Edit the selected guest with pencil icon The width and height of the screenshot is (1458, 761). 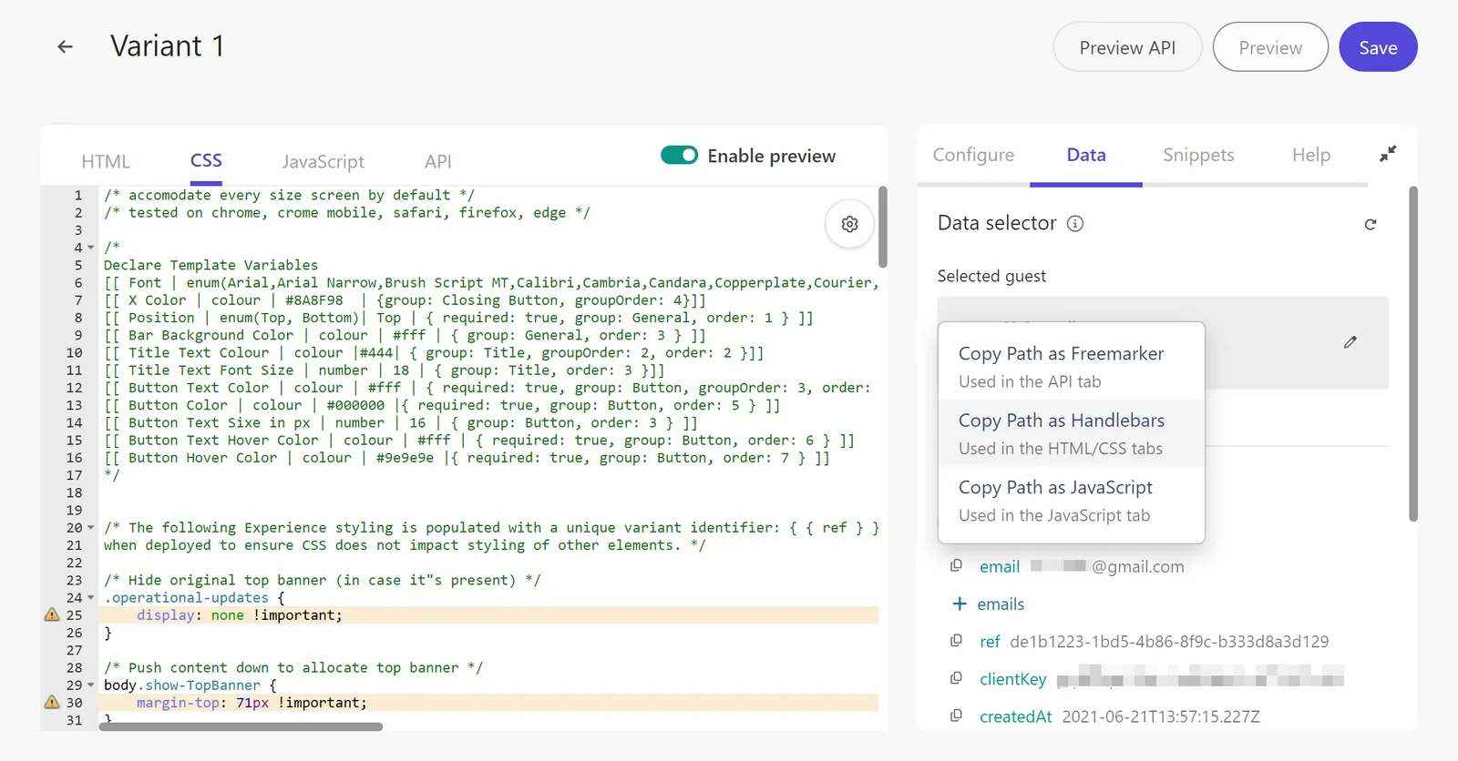[1350, 342]
